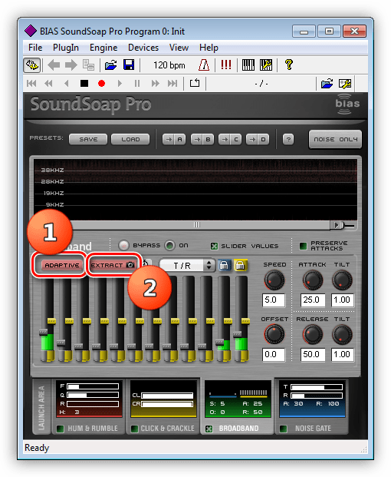
Task: Show the keyboard bars icon
Action: pos(248,65)
